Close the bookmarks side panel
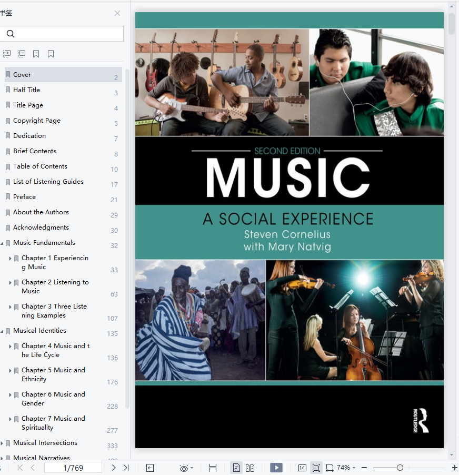 117,13
